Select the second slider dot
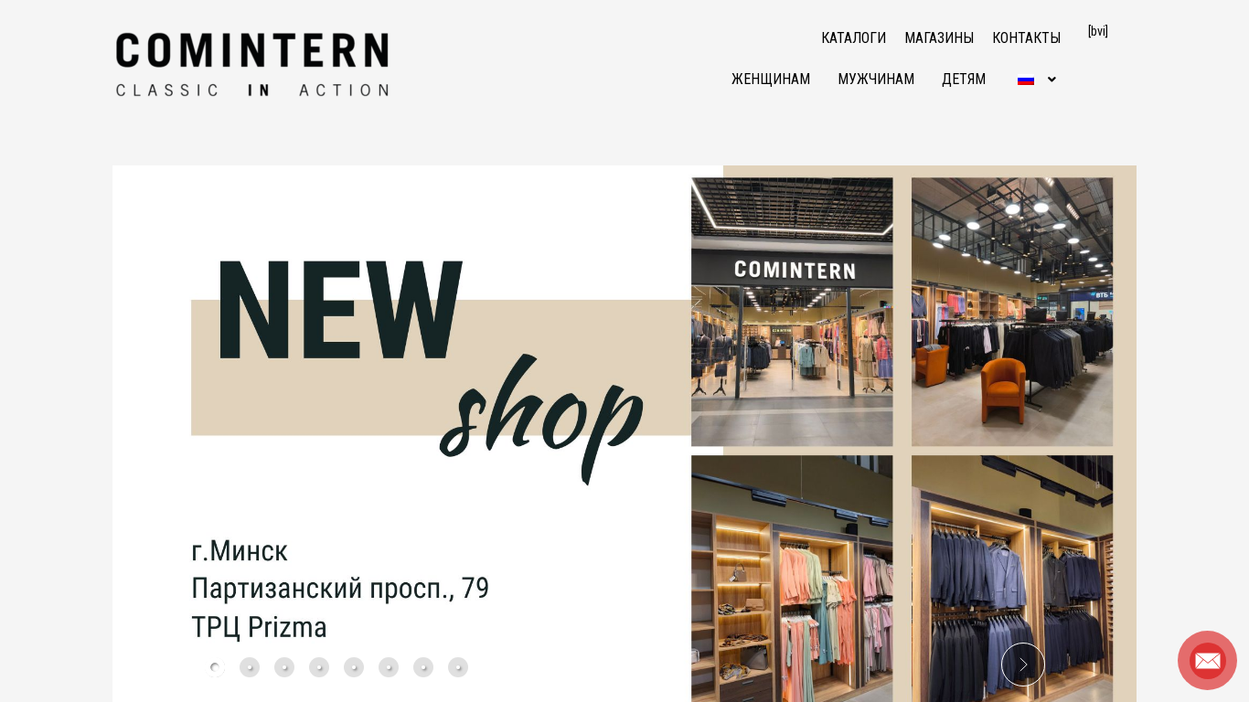The width and height of the screenshot is (1249, 702). (x=250, y=667)
